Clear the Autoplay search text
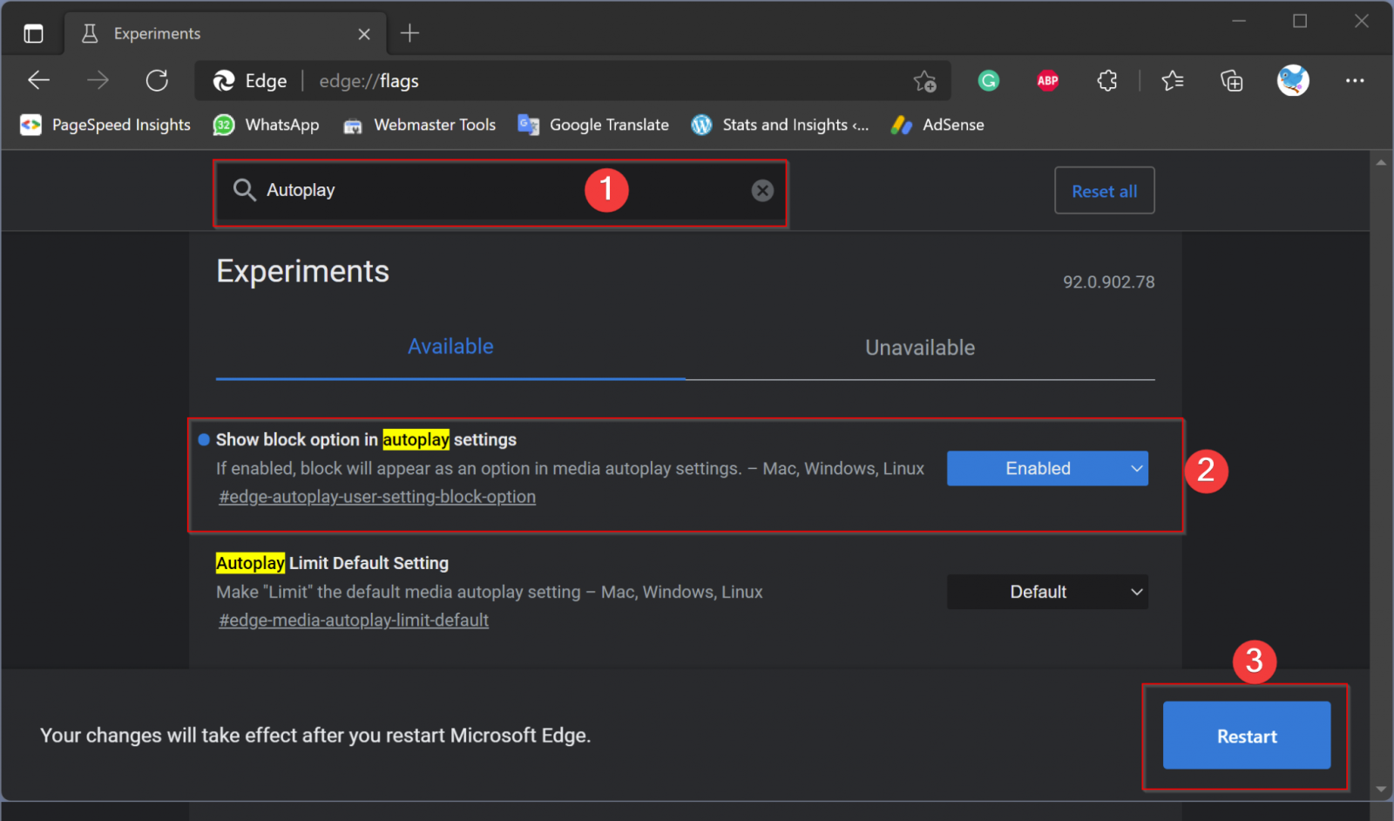This screenshot has width=1394, height=821. coord(762,190)
